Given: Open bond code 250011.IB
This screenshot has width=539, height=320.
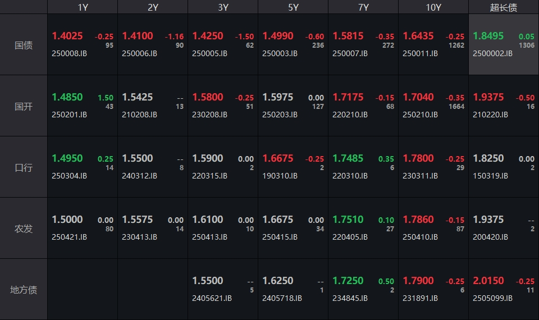Looking at the screenshot, I should point(420,53).
